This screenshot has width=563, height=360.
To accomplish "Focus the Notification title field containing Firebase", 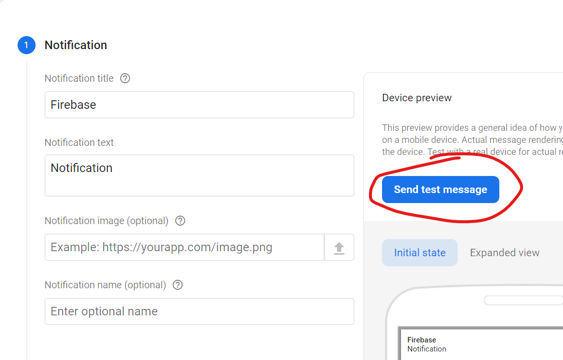I will tap(199, 105).
